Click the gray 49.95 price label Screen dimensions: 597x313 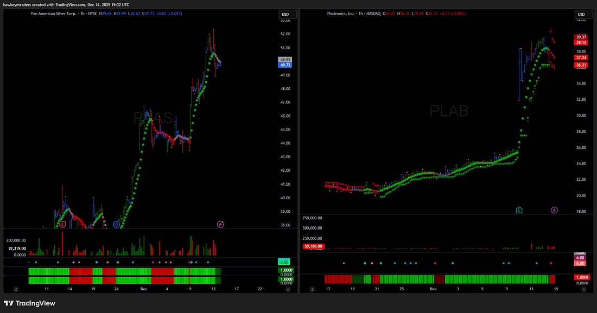click(x=285, y=60)
